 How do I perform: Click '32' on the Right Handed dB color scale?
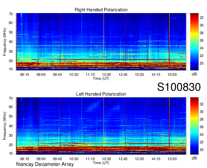(202, 18)
